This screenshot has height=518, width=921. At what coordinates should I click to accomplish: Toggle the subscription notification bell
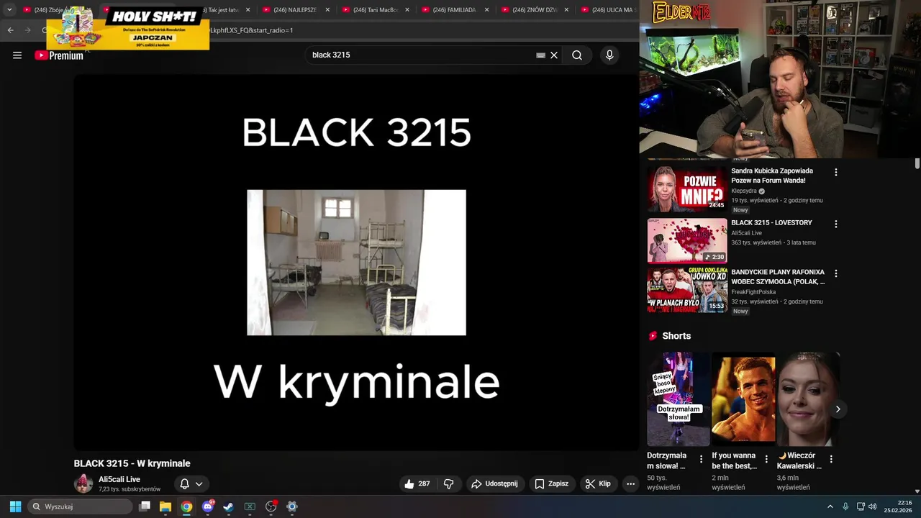tap(184, 484)
